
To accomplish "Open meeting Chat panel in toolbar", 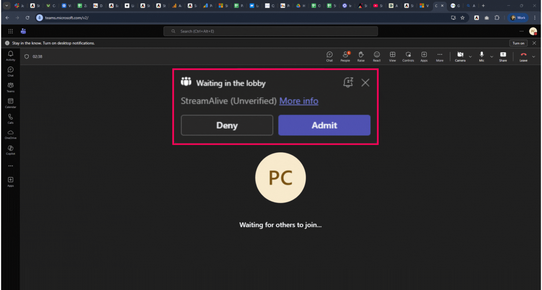I will tap(329, 56).
